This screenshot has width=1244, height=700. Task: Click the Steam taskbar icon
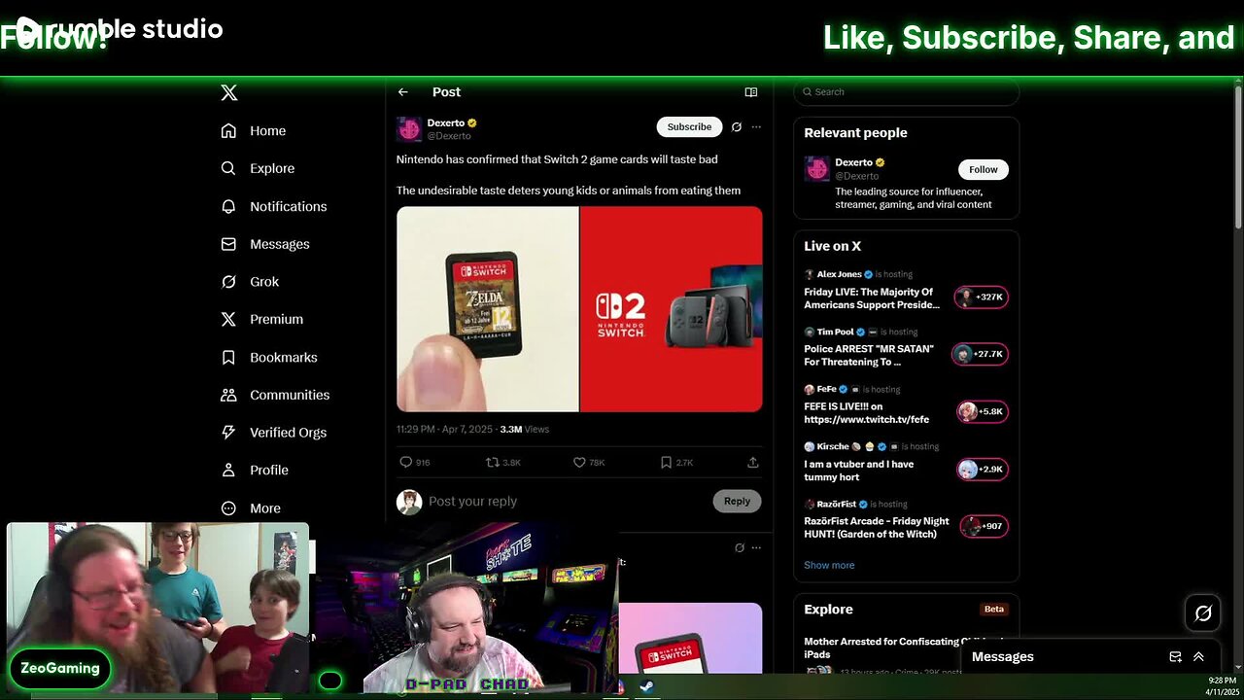tap(646, 686)
